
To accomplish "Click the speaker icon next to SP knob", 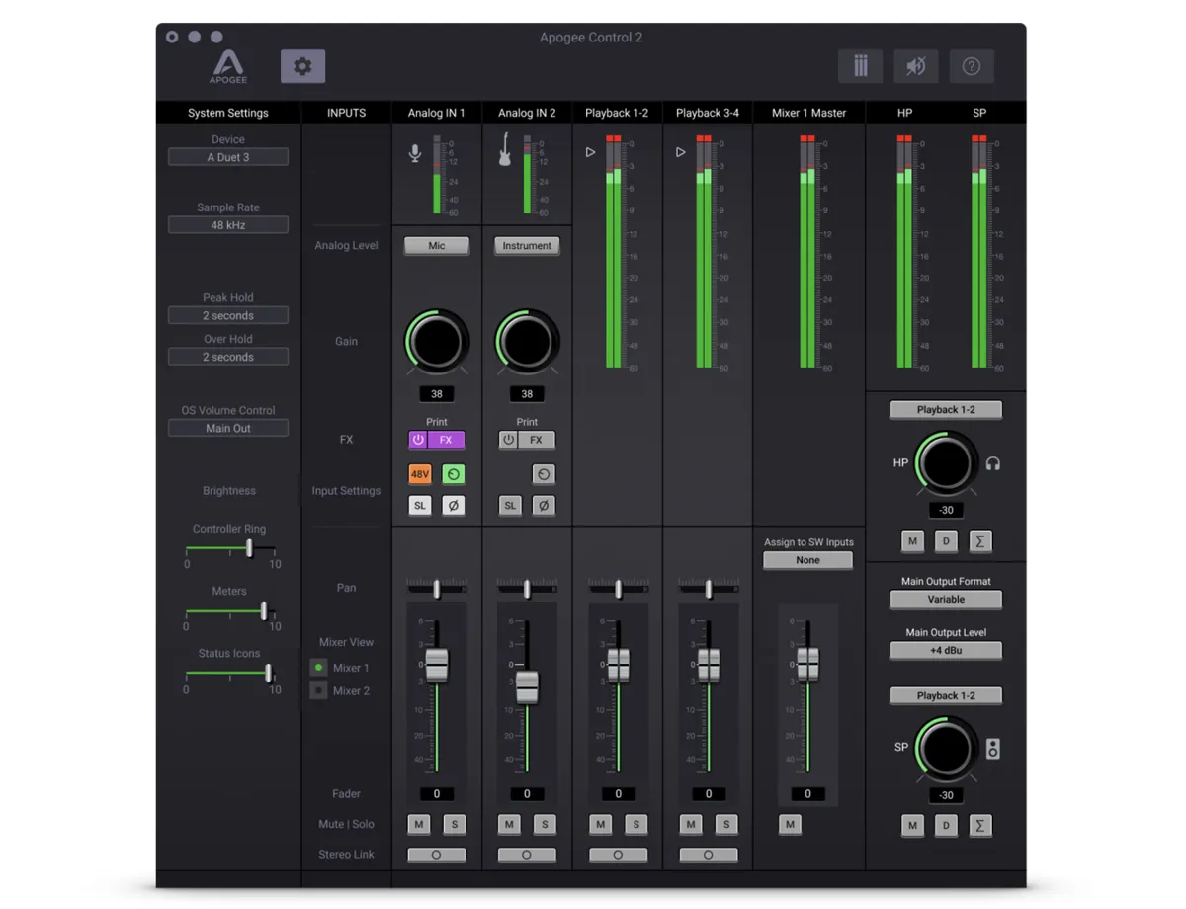I will 993,749.
